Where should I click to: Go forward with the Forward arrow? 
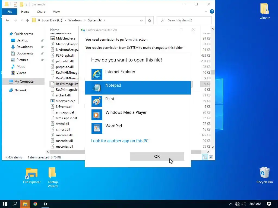tap(15, 20)
